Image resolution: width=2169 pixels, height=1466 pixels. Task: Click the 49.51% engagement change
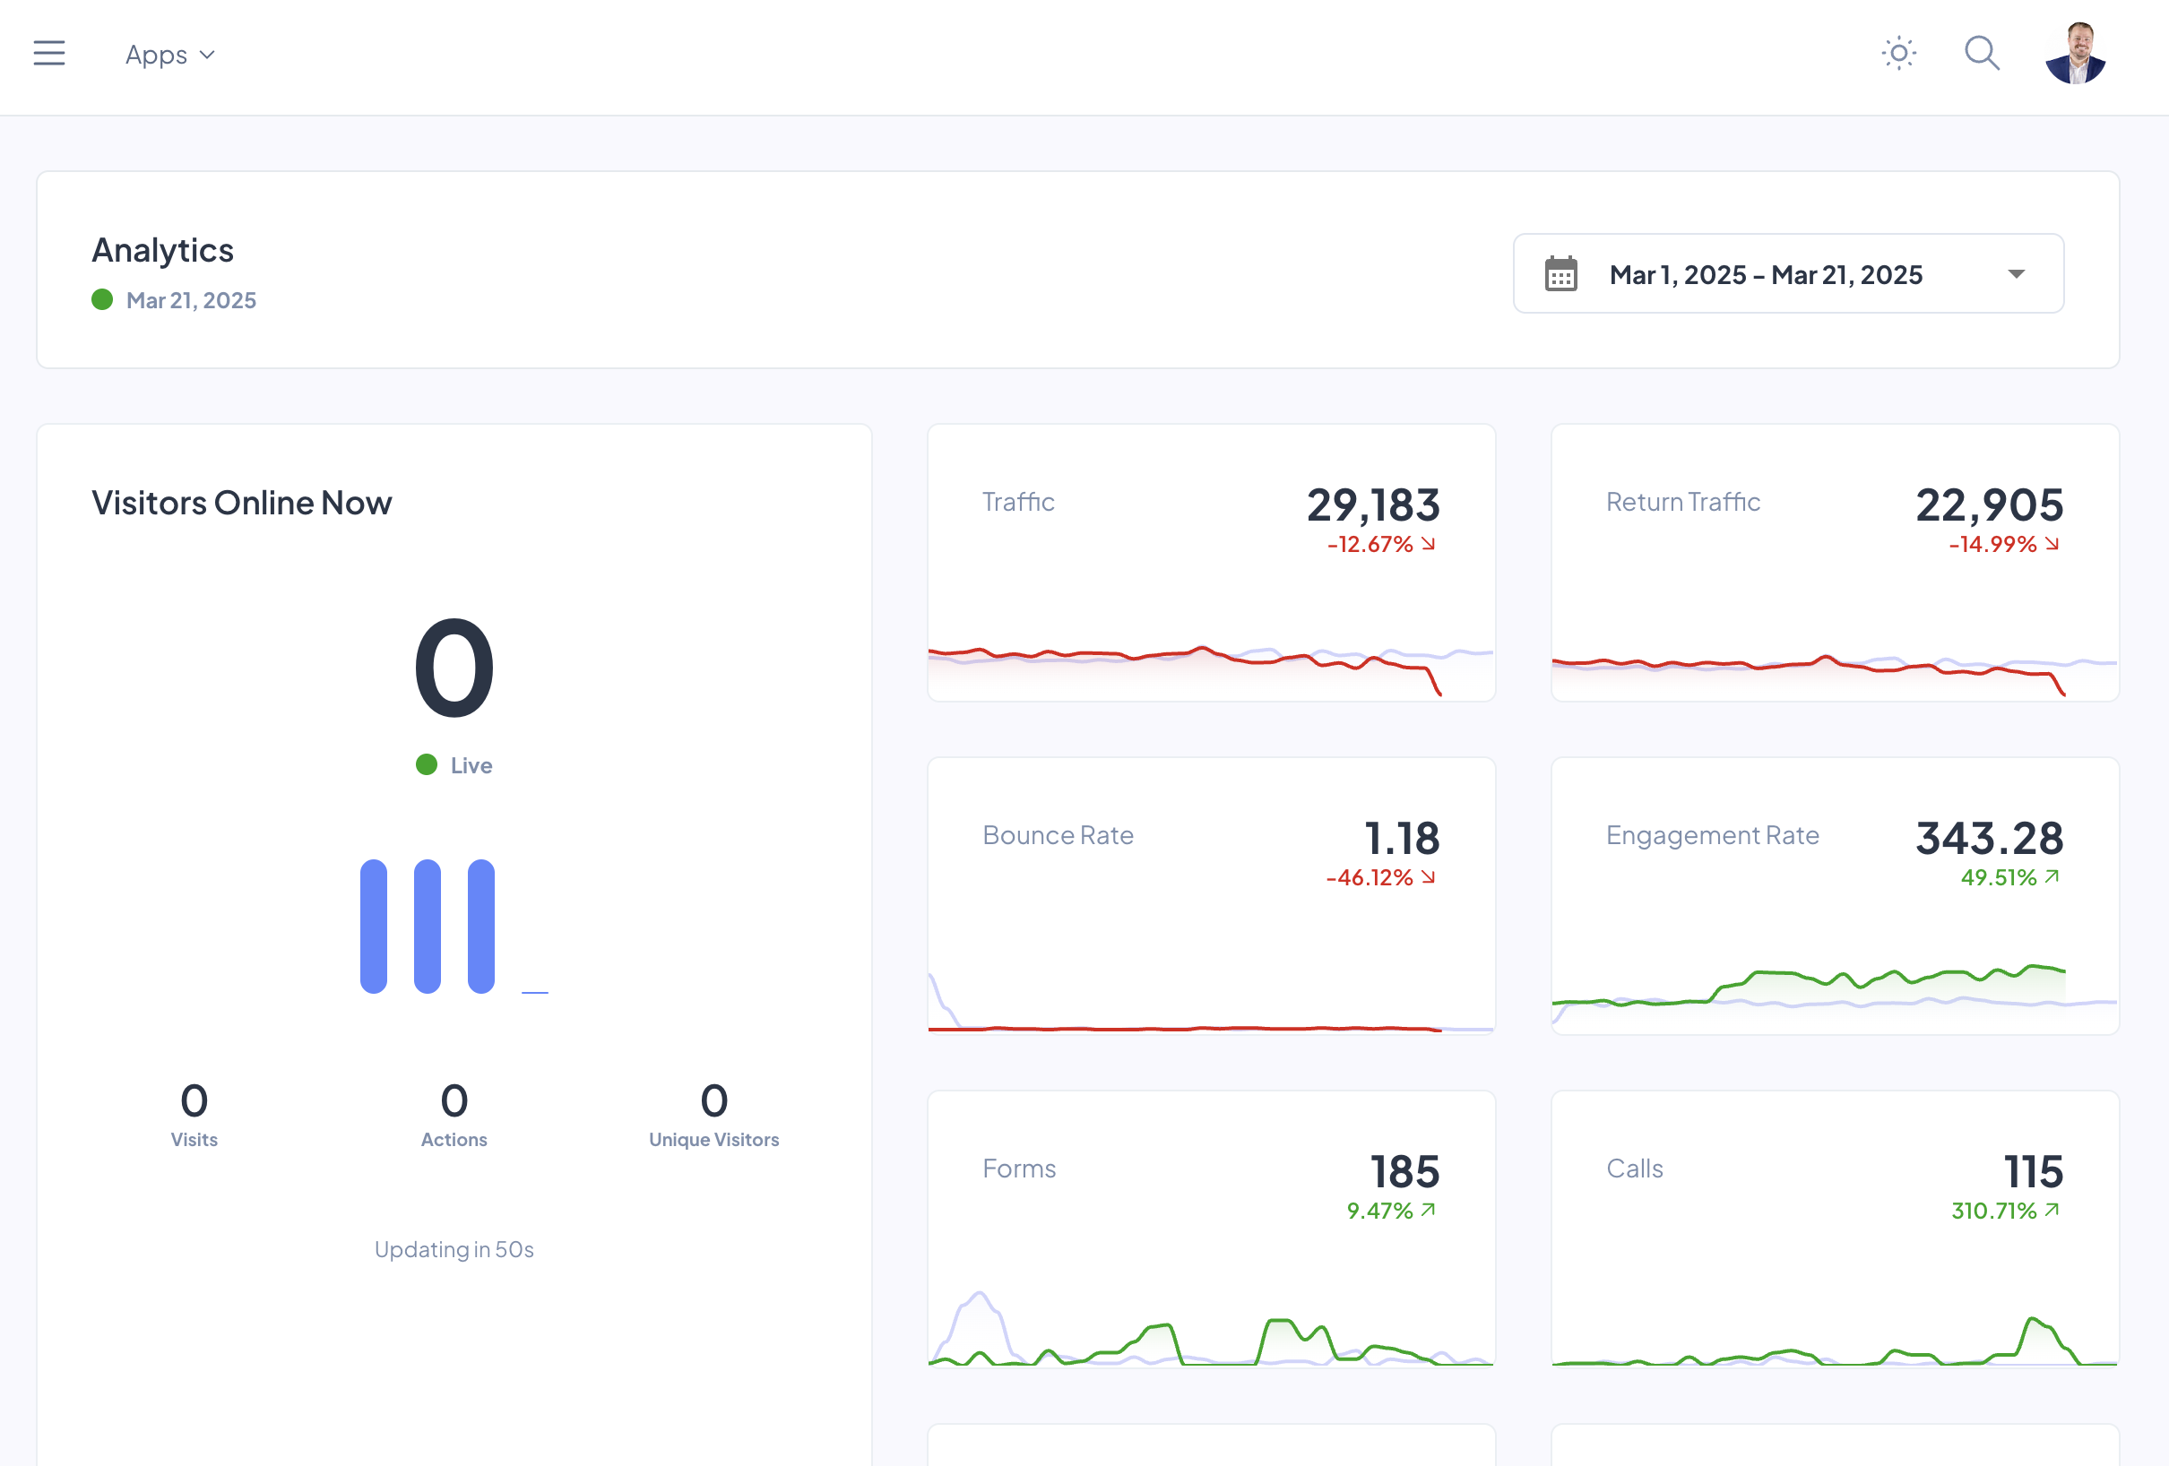(2009, 877)
